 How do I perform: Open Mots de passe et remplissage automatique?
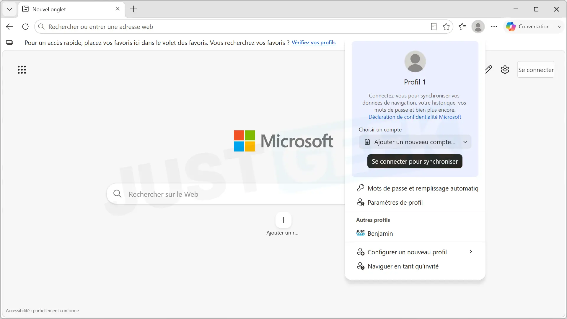pyautogui.click(x=418, y=188)
